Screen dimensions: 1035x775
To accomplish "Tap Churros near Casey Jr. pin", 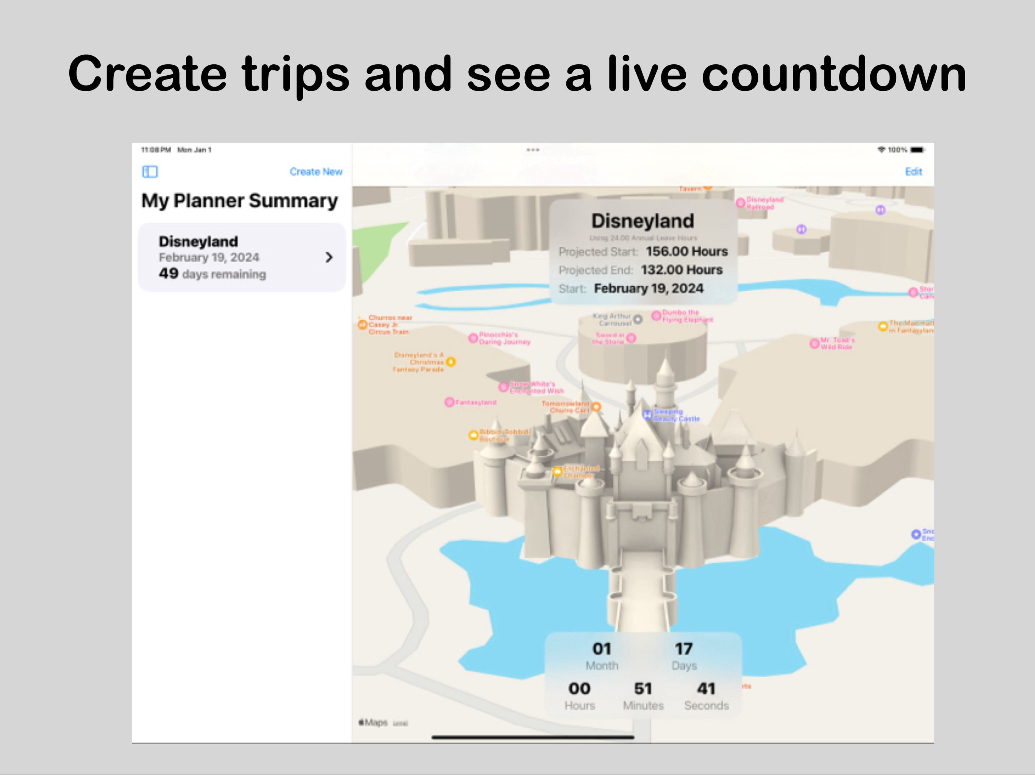I will tap(362, 324).
